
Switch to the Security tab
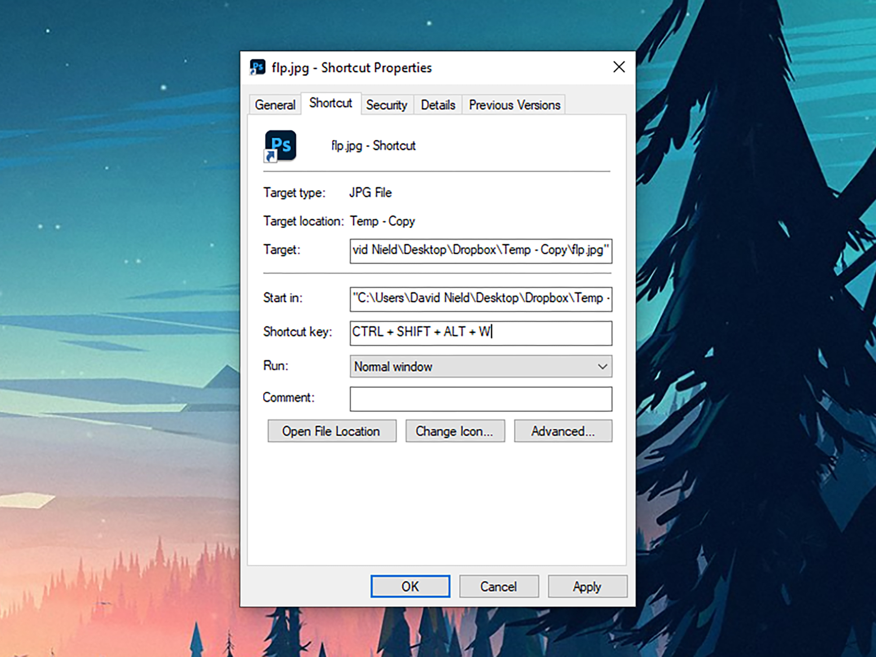(x=387, y=105)
